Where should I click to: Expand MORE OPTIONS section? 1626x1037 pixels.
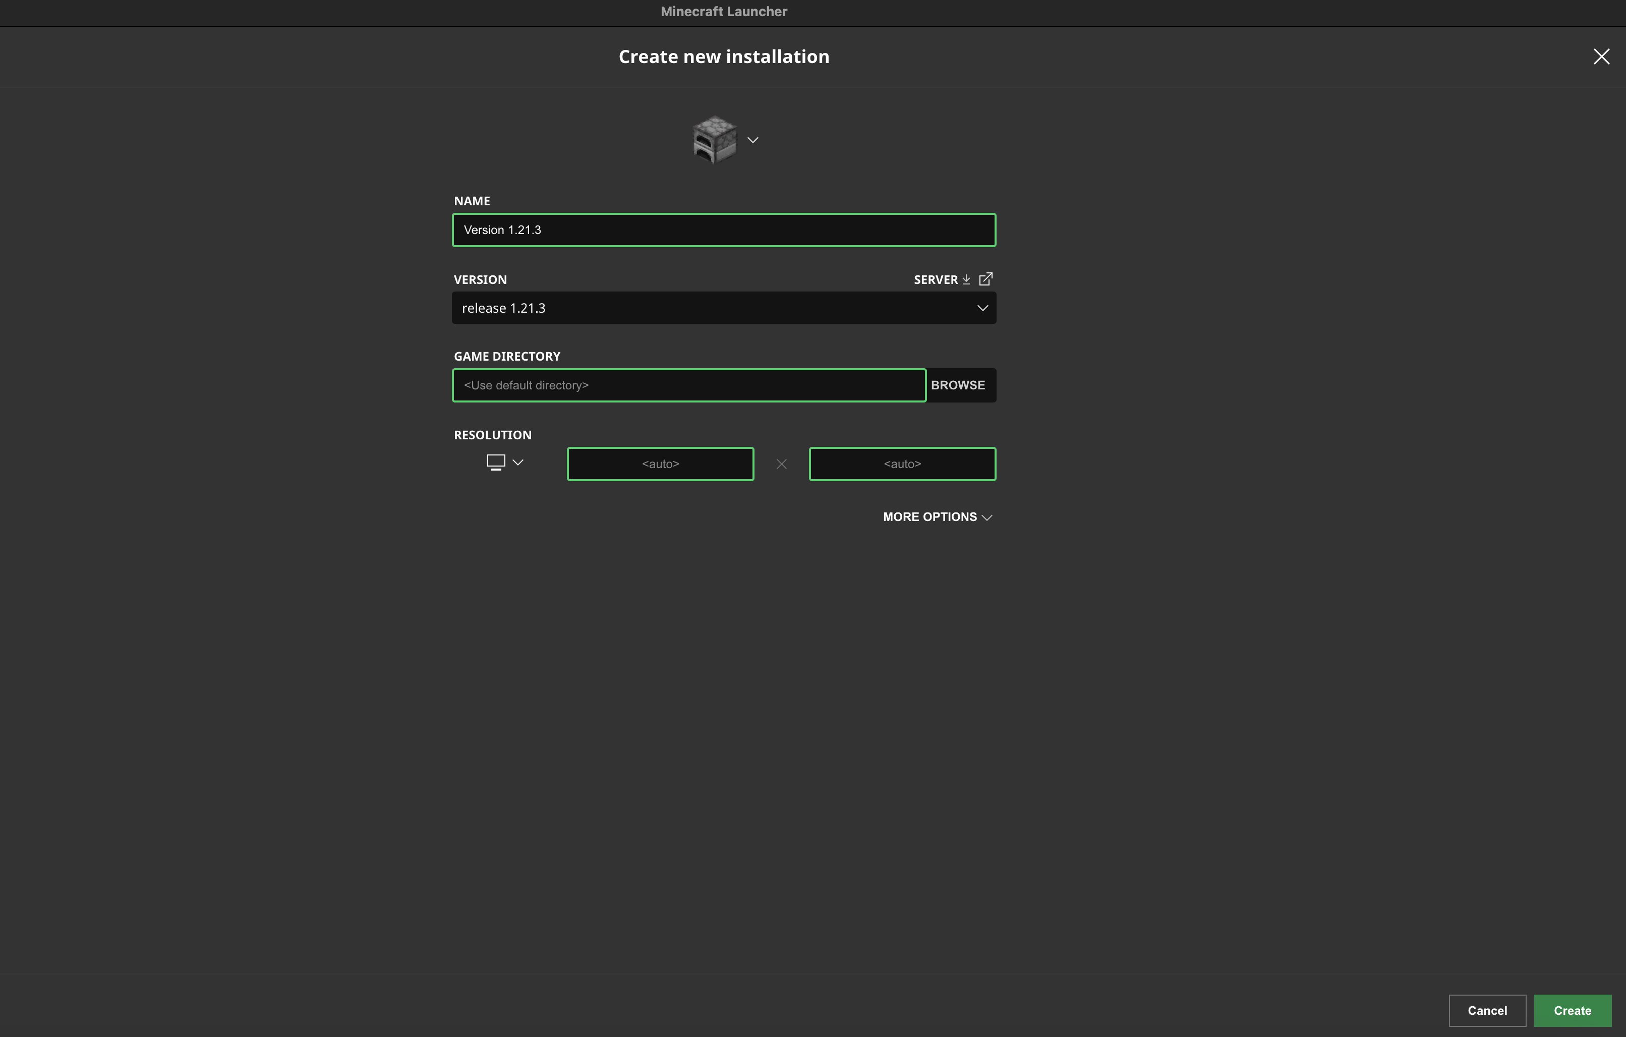point(938,517)
